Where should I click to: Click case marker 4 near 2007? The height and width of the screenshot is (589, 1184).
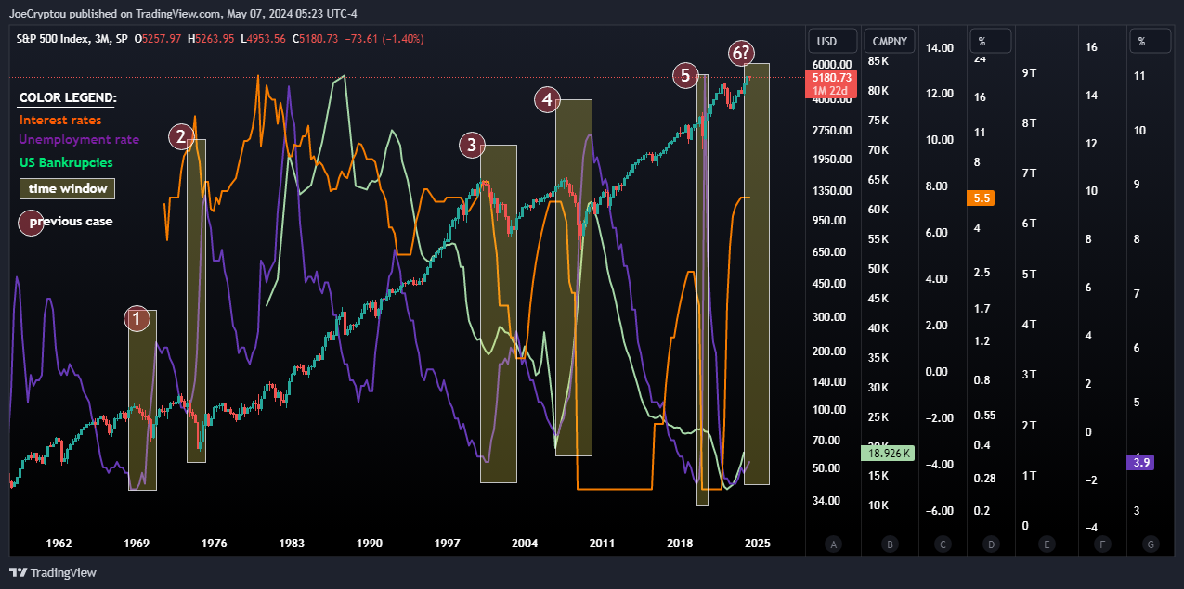pyautogui.click(x=547, y=98)
